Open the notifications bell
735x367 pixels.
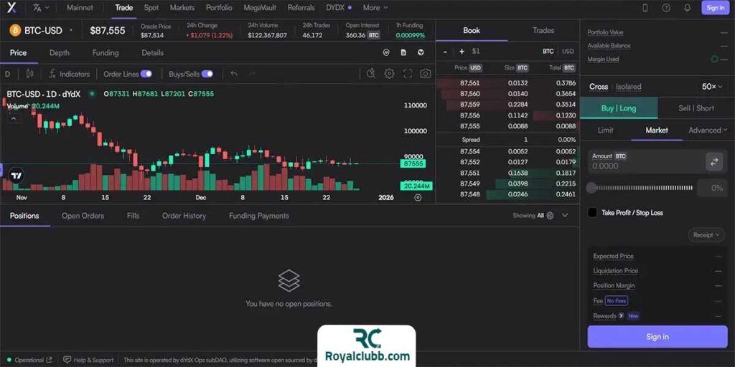tap(687, 7)
